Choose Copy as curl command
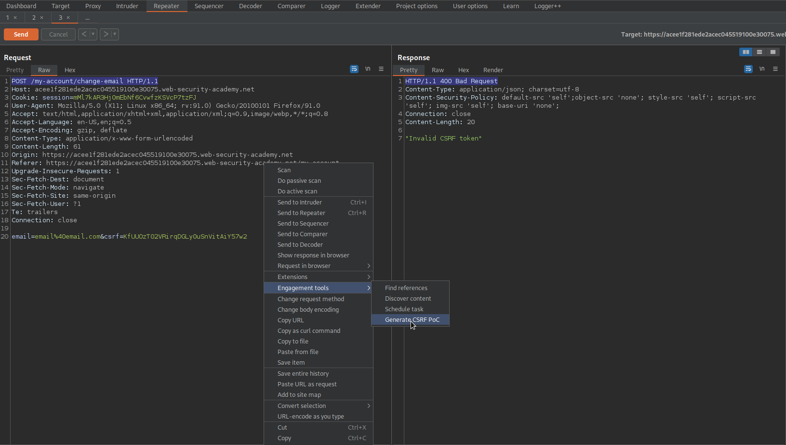This screenshot has height=445, width=786. 319,331
